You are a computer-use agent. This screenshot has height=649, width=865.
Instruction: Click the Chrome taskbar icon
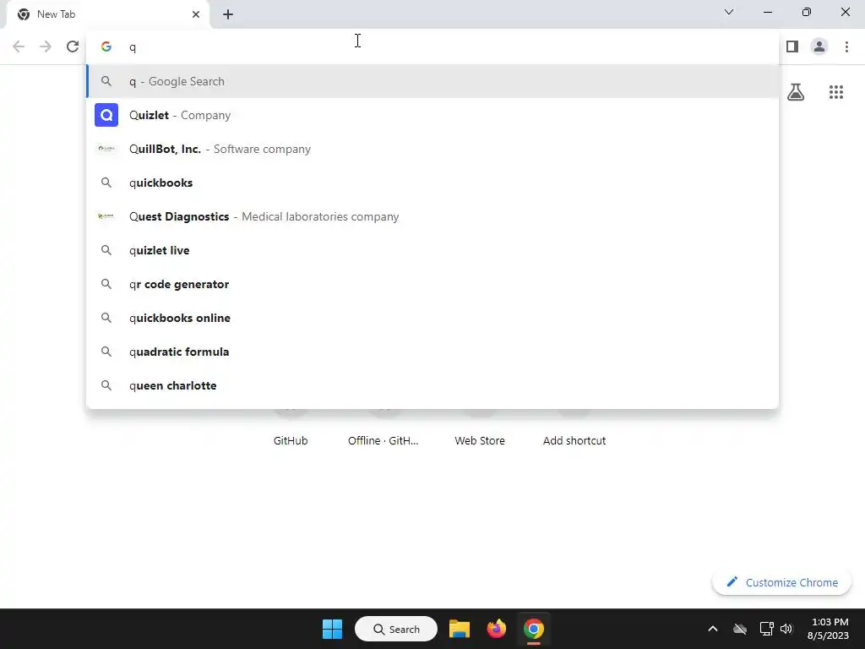click(534, 629)
